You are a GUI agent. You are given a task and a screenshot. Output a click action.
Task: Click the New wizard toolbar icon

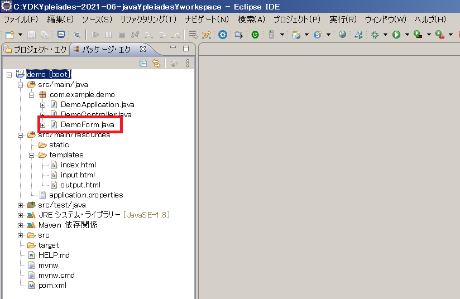pos(9,35)
